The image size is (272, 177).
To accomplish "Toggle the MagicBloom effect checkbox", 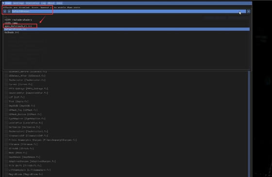I will 6,174.
